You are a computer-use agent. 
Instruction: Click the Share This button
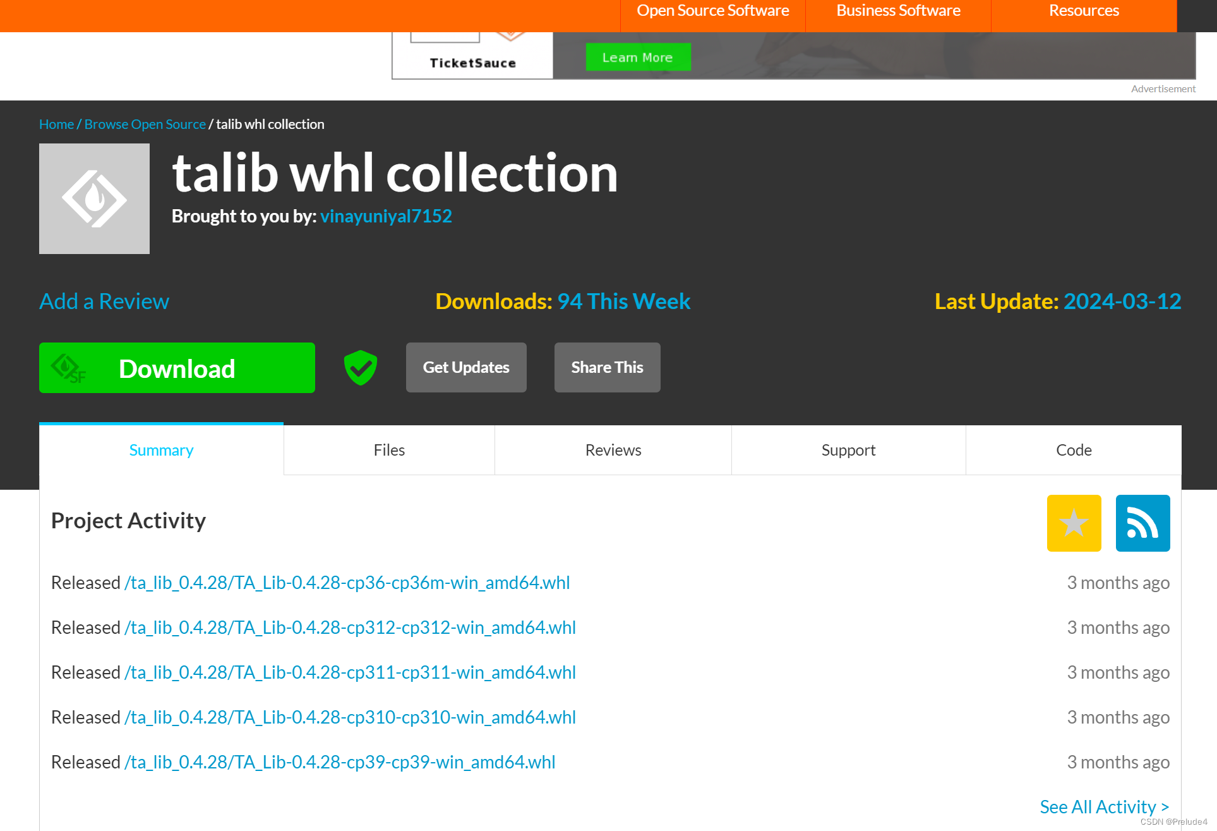[x=607, y=368]
